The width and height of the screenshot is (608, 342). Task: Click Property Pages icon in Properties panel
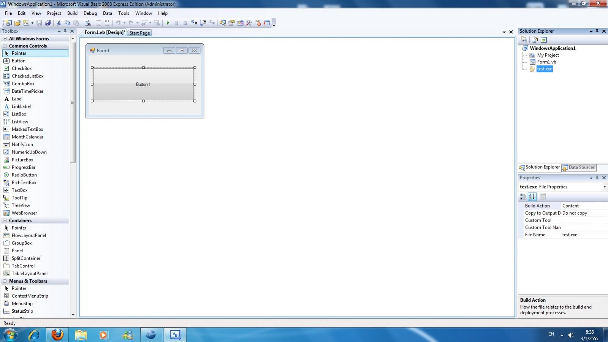click(543, 196)
